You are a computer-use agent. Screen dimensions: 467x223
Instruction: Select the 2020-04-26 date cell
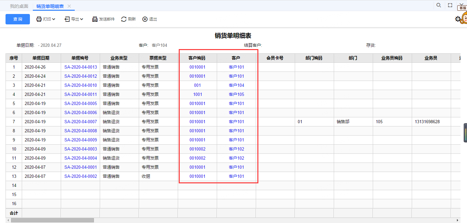click(41, 67)
